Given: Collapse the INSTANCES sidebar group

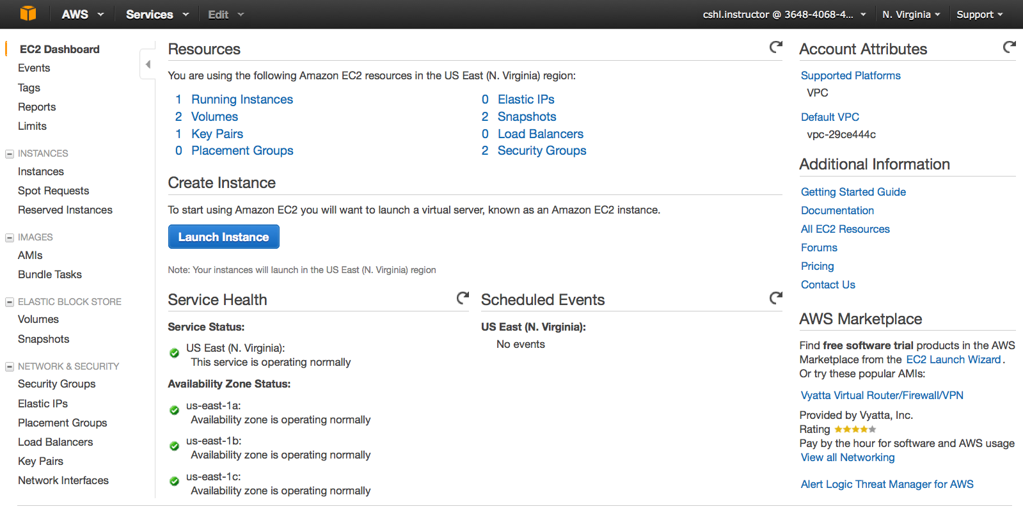Looking at the screenshot, I should click(10, 153).
